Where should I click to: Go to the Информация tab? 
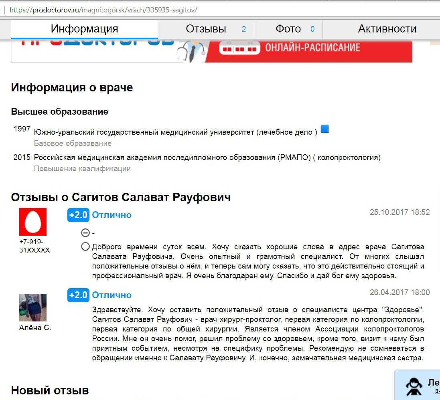(85, 29)
